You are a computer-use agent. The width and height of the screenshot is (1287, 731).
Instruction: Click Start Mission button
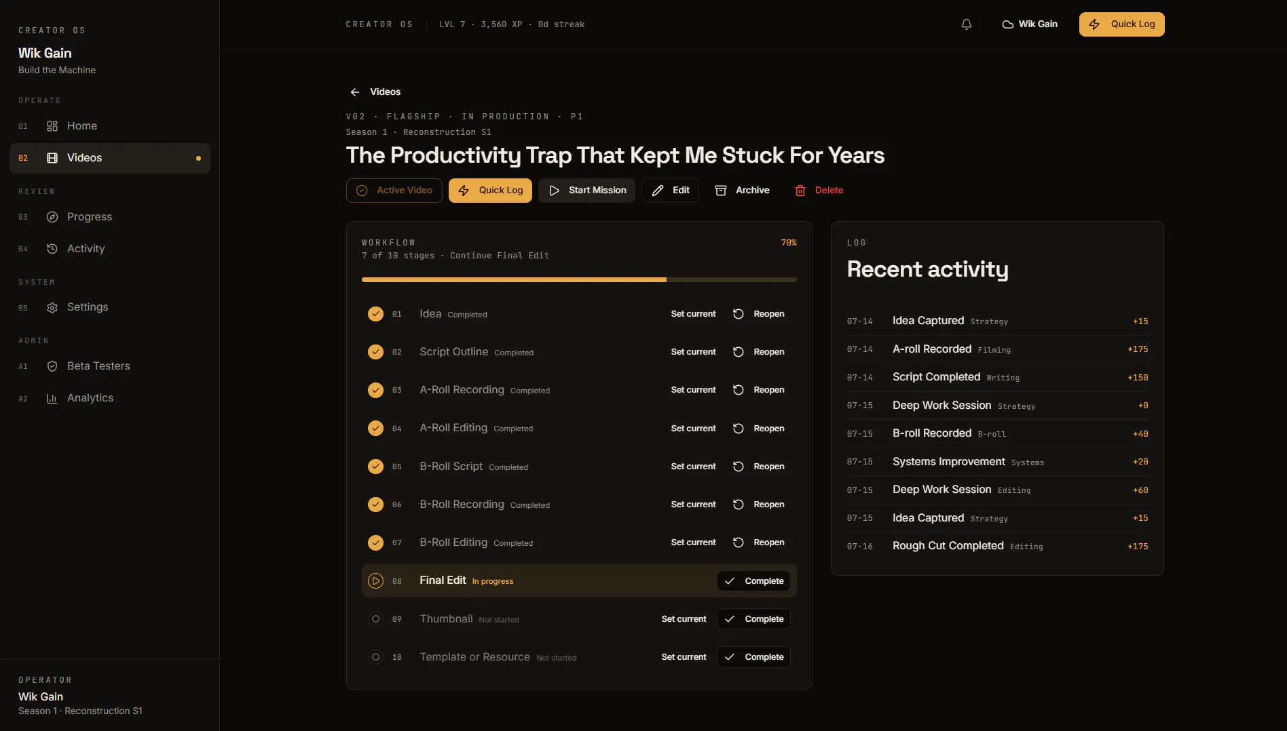[586, 191]
